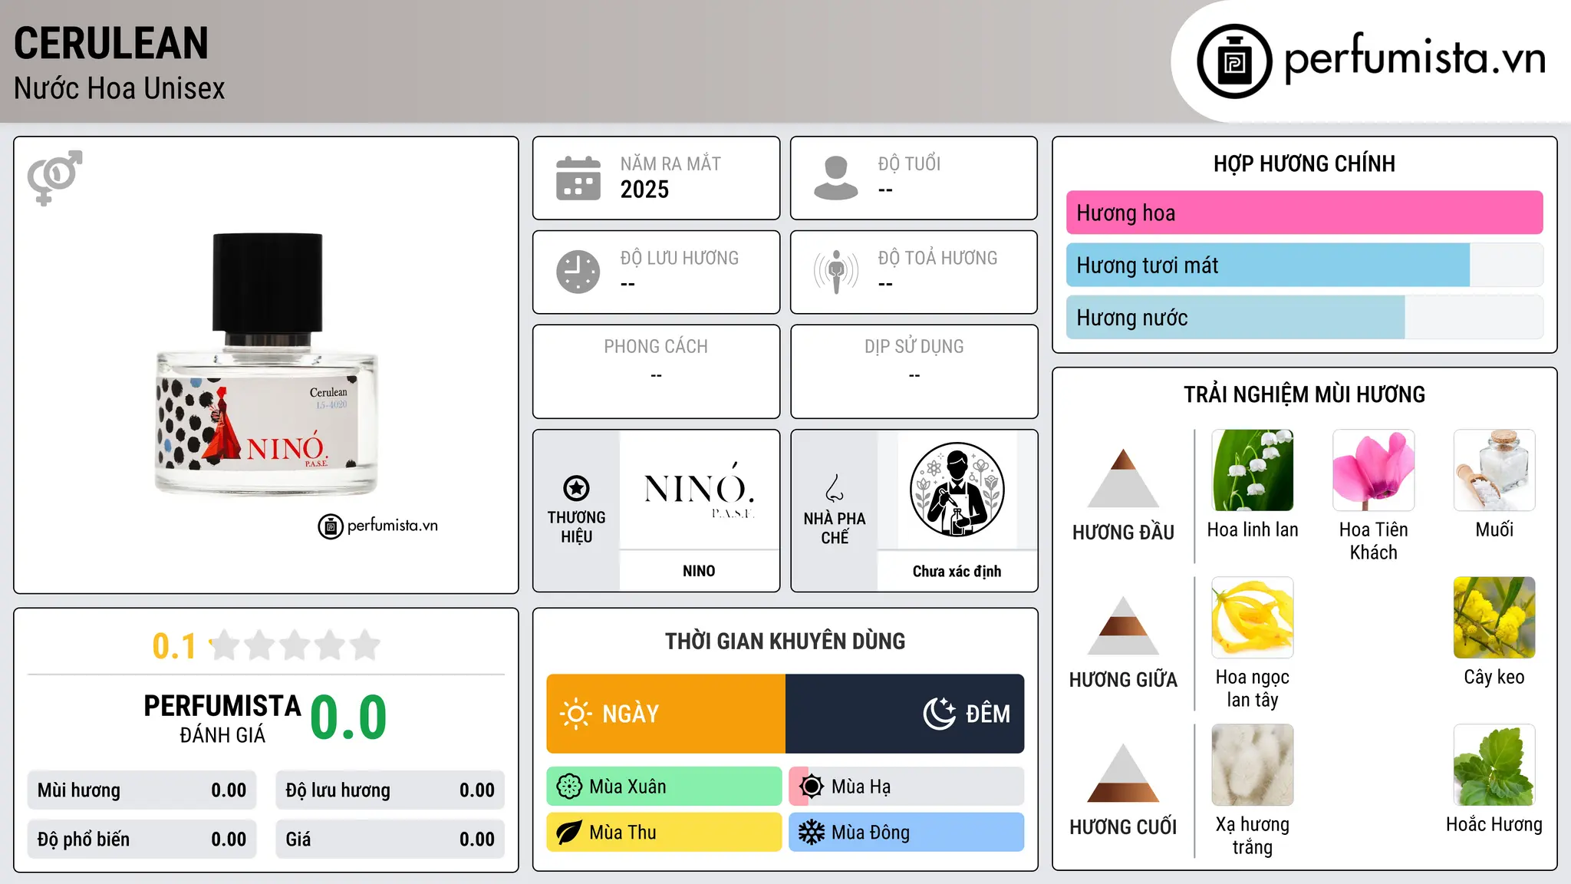The width and height of the screenshot is (1571, 884).
Task: Click the THỜI GIAN KHUYÊN DÙNG heading
Action: pos(785,641)
